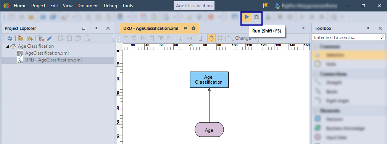
Task: Align shapes to vertical middle
Action: click(143, 38)
